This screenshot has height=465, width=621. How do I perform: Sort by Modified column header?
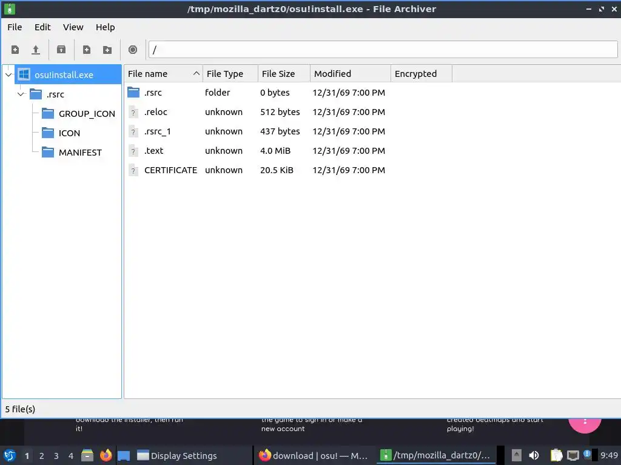point(351,74)
